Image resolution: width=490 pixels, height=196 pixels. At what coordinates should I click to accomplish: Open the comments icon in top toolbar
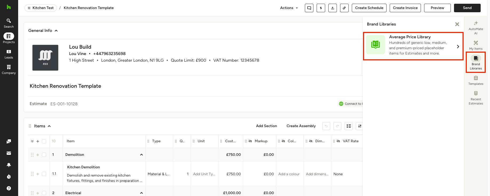pos(309,8)
